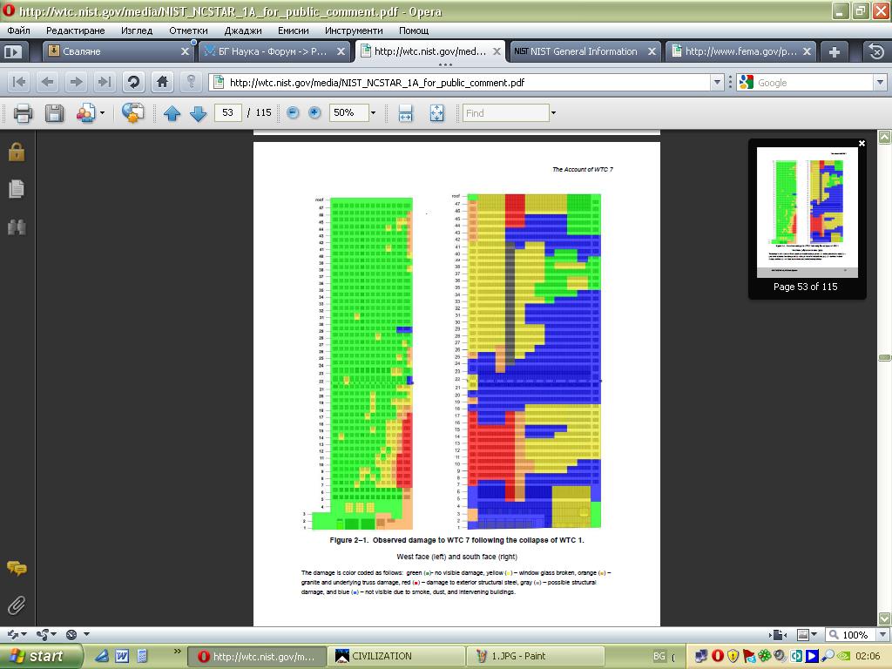Open the fit-to-width icon in status bar
This screenshot has height=669, width=892.
coord(778,634)
